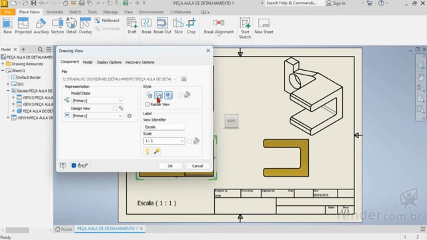Open the Overlay view tool
Screen dimensions: 427x240
point(85,26)
